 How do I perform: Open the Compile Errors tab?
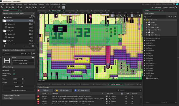tap(101, 84)
